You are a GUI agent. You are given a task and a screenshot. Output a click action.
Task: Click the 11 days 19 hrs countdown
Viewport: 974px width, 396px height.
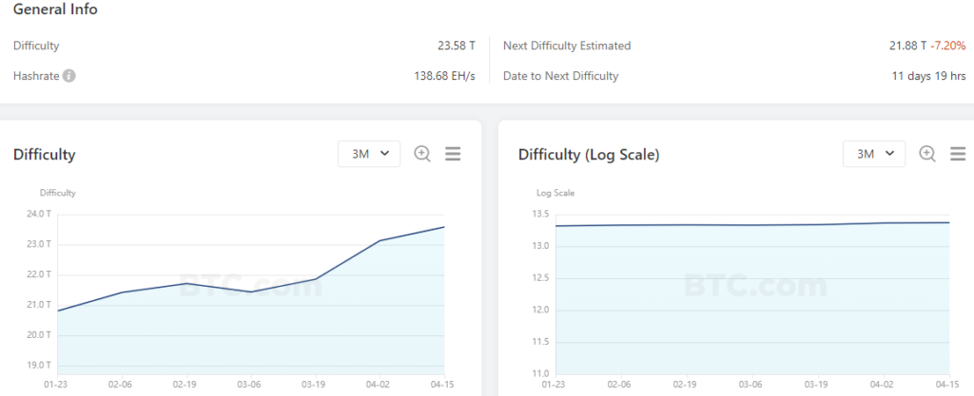[x=927, y=76]
